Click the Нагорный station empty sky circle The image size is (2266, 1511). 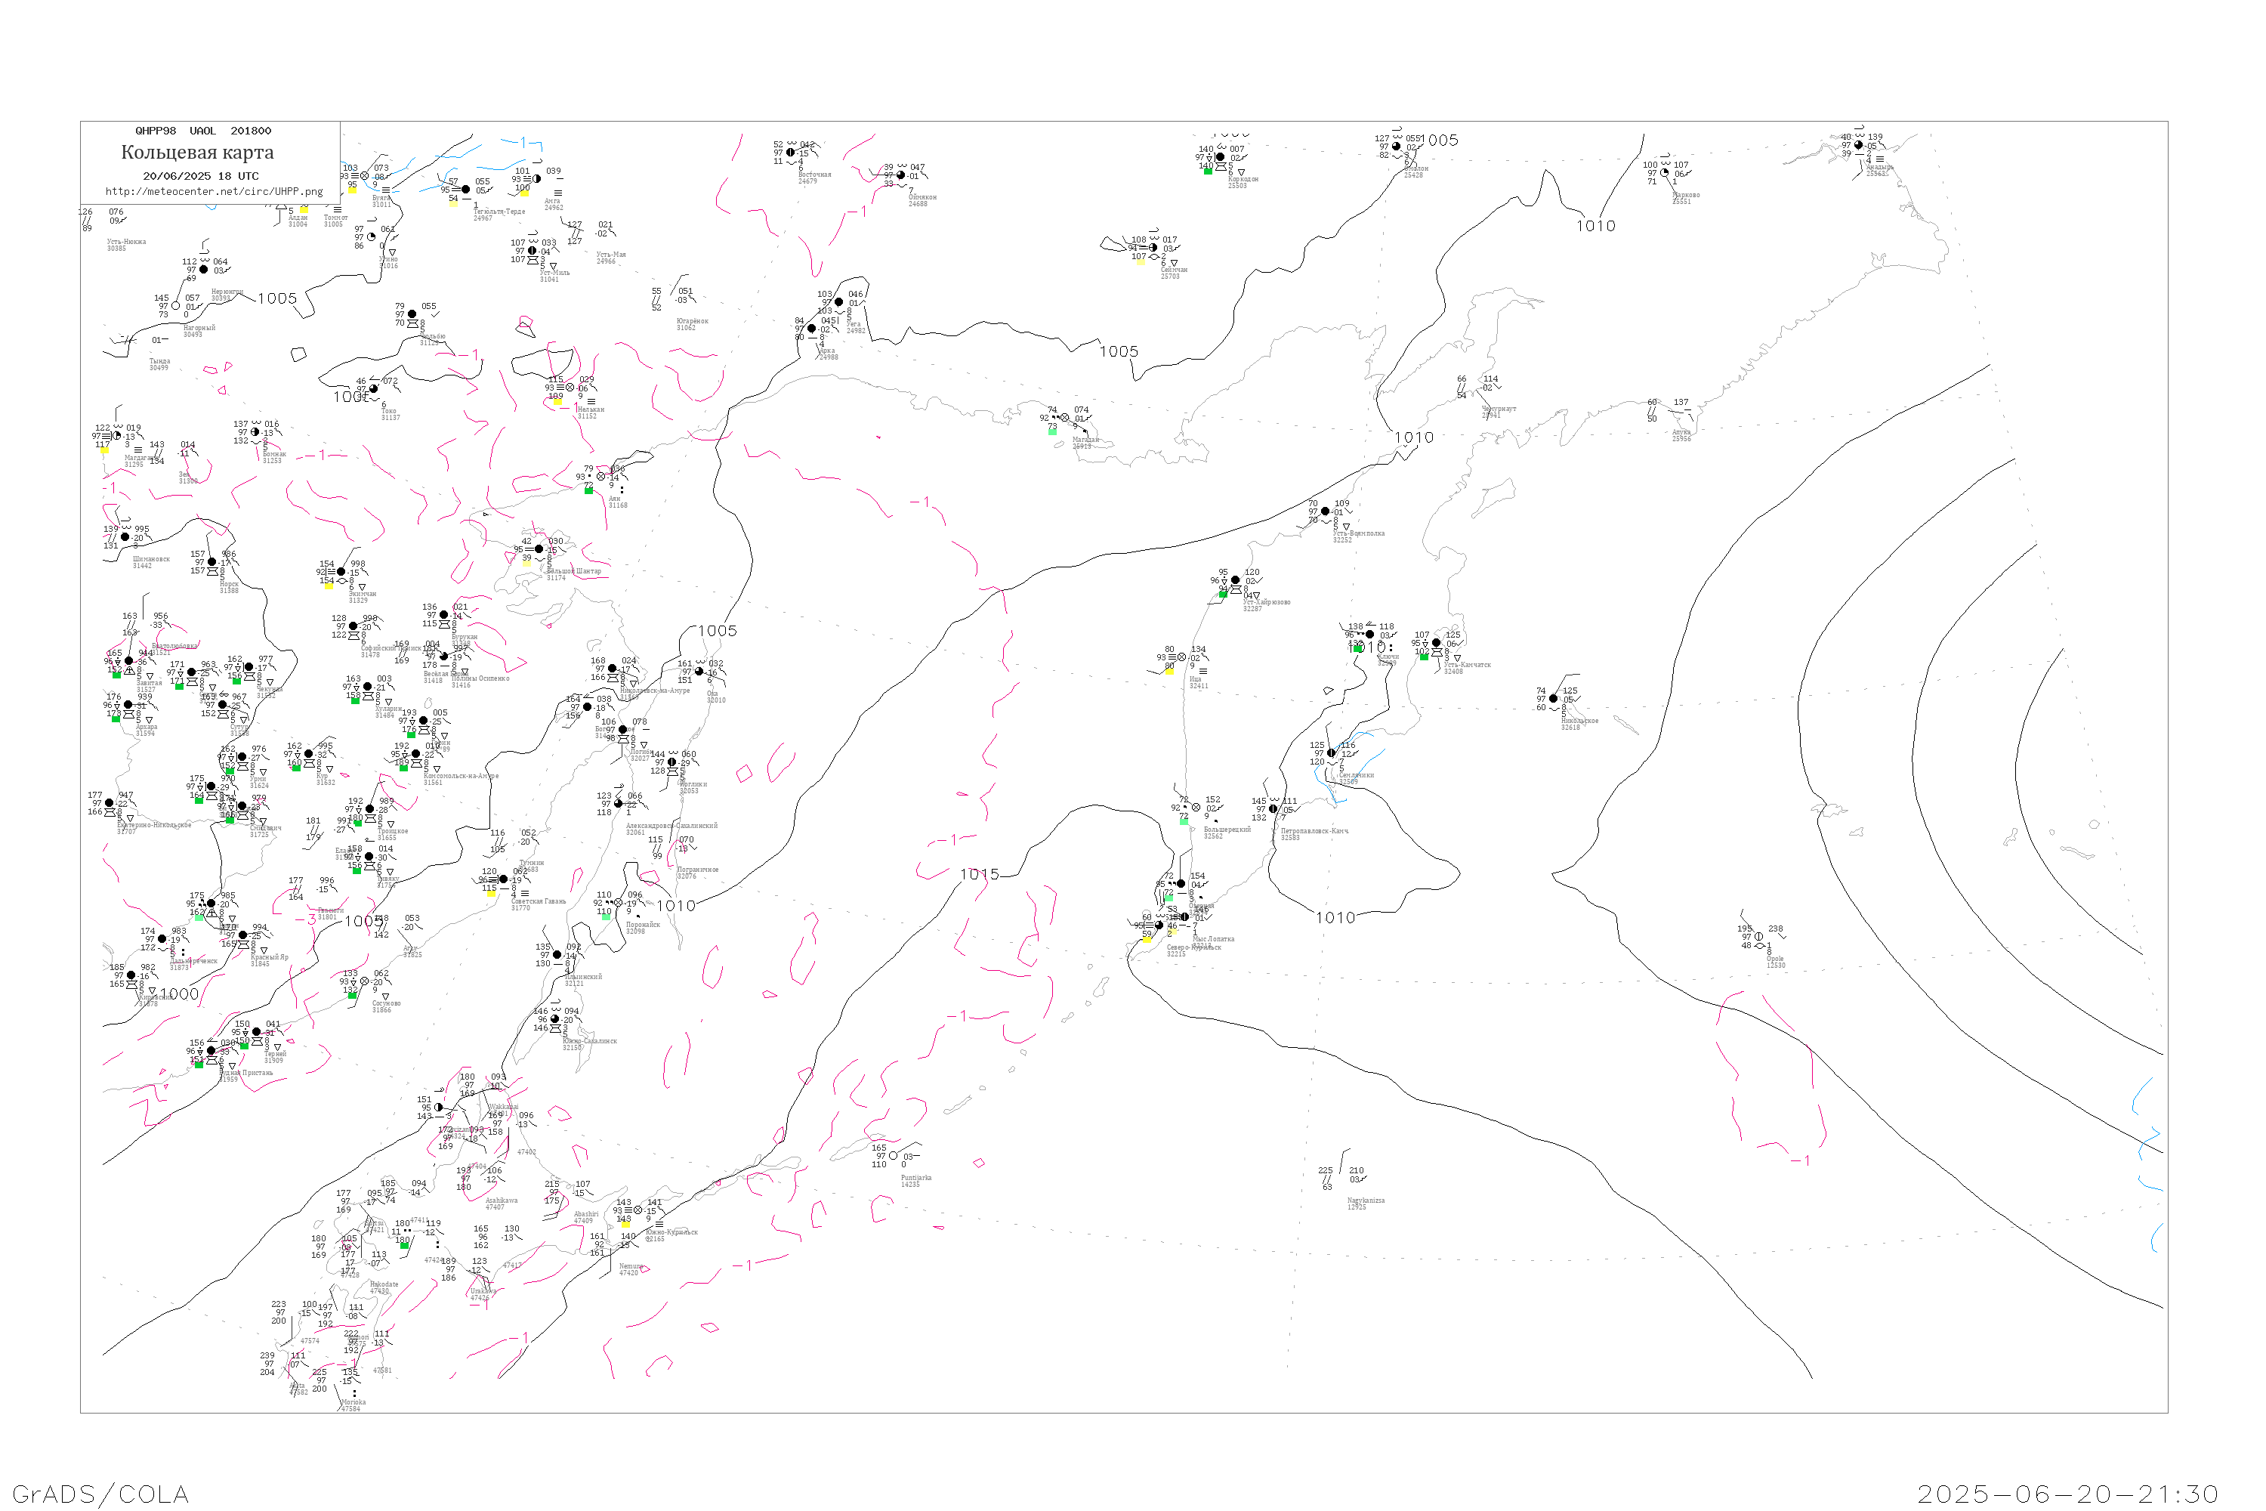175,307
